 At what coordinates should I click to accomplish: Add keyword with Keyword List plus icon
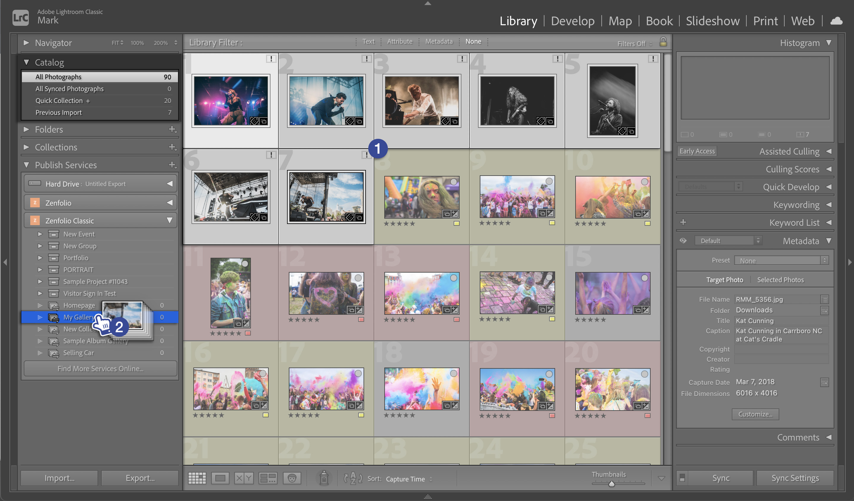[683, 222]
